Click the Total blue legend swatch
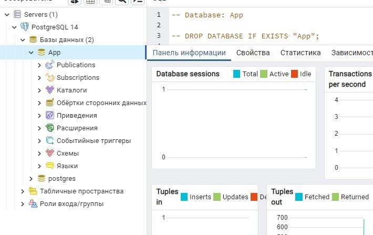 tap(237, 74)
